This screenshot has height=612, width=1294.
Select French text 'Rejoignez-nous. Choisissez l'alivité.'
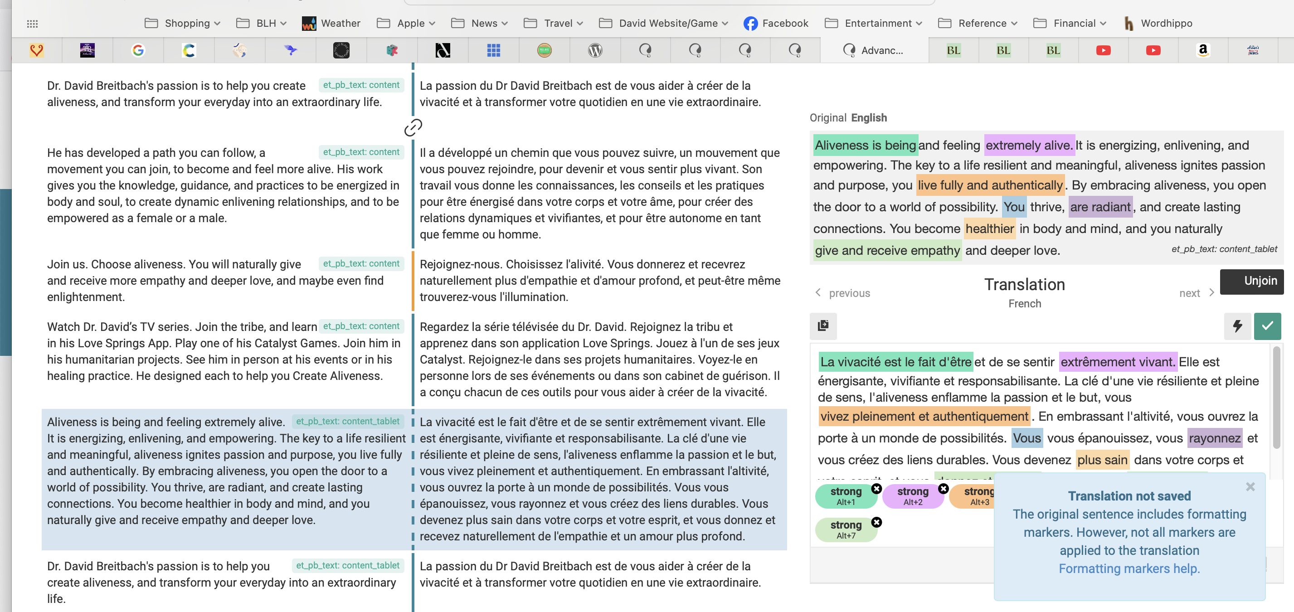(600, 280)
